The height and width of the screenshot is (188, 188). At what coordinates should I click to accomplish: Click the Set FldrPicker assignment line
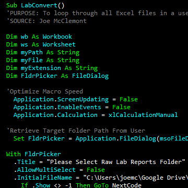click(101, 138)
